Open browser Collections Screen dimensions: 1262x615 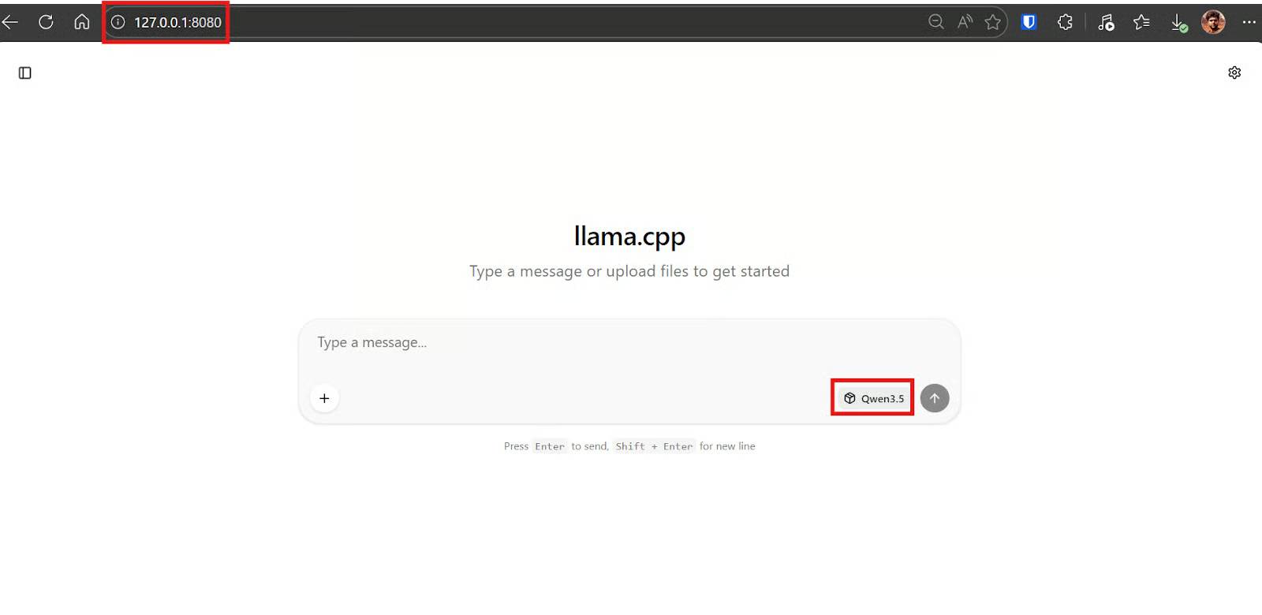pyautogui.click(x=1141, y=22)
